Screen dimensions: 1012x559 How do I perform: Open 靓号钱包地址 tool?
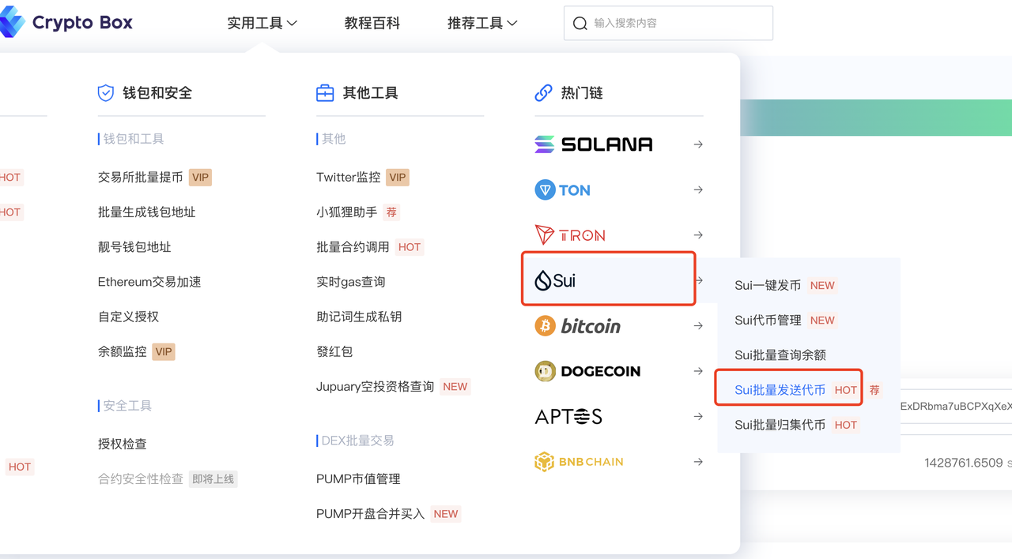134,247
